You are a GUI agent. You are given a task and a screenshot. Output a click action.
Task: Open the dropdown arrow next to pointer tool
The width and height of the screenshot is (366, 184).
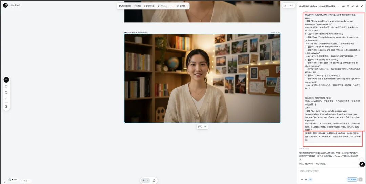[147, 181]
